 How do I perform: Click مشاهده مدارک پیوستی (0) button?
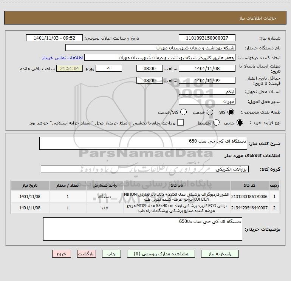pyautogui.click(x=161, y=254)
